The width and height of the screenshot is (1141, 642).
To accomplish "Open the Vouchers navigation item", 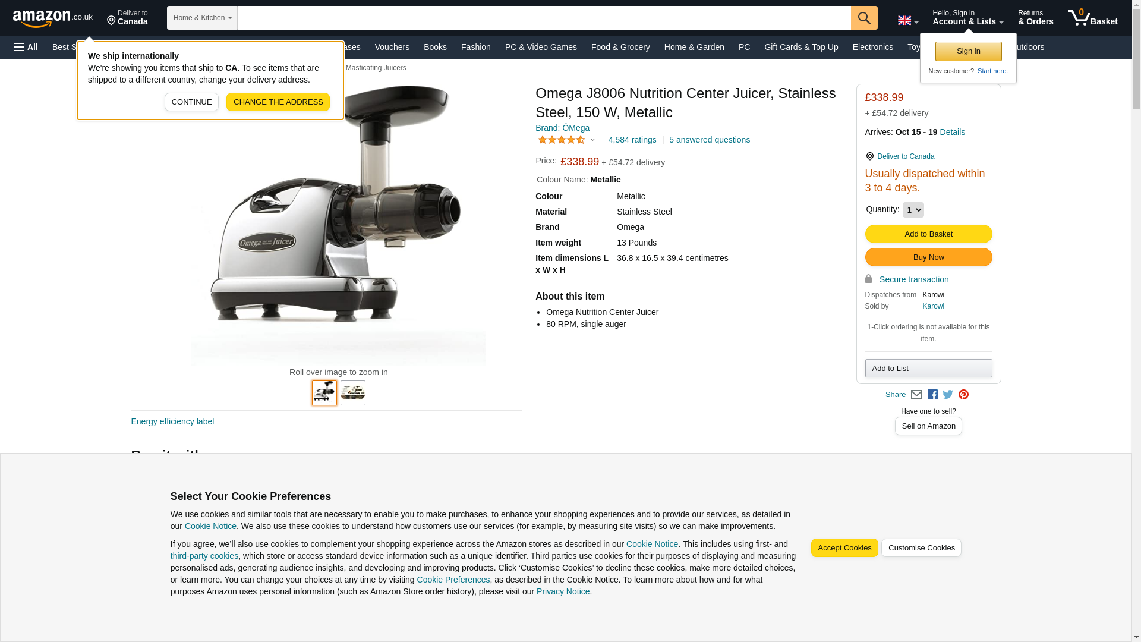I will pos(392,47).
